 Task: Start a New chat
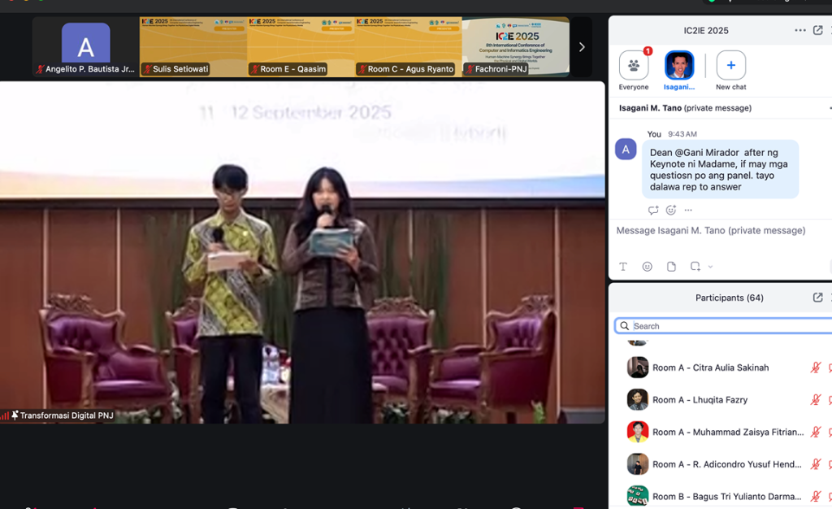(730, 66)
